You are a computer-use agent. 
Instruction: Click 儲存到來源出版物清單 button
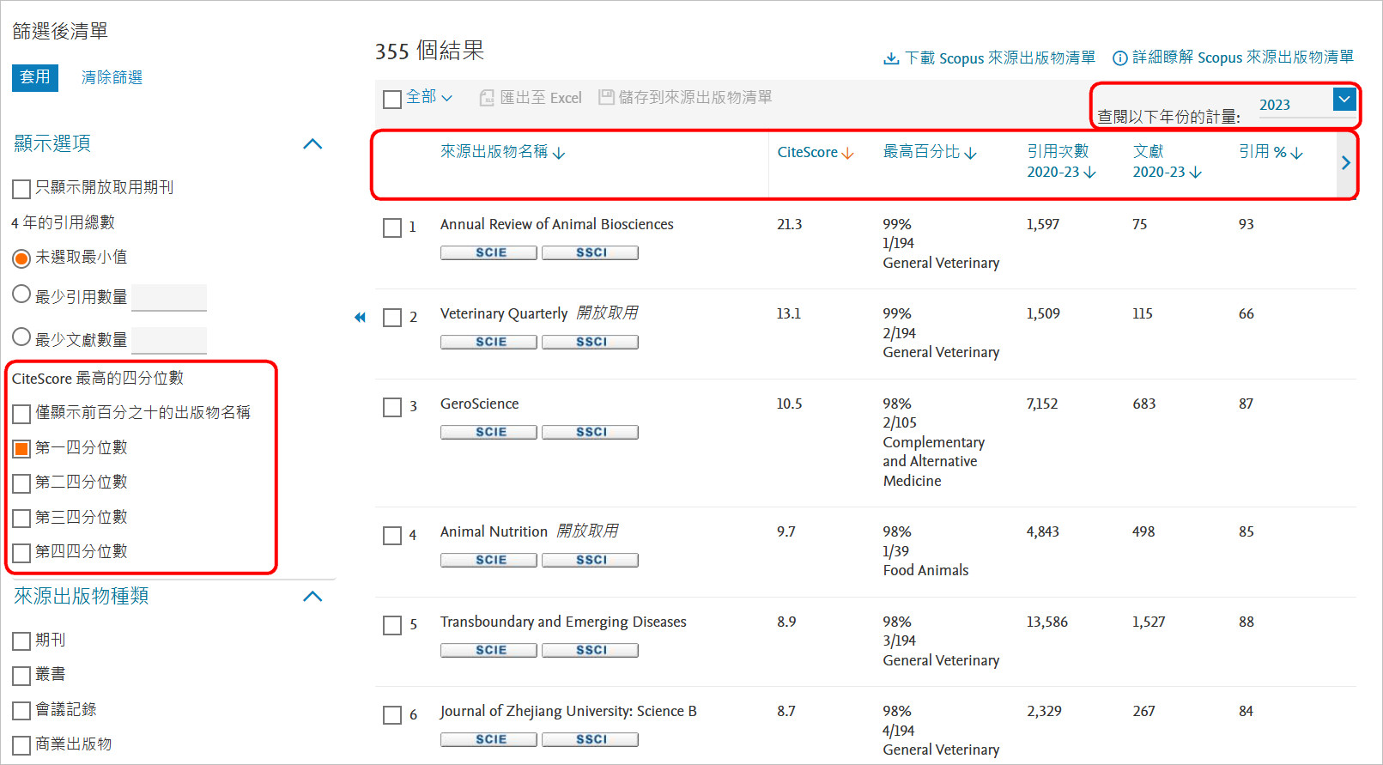[685, 97]
